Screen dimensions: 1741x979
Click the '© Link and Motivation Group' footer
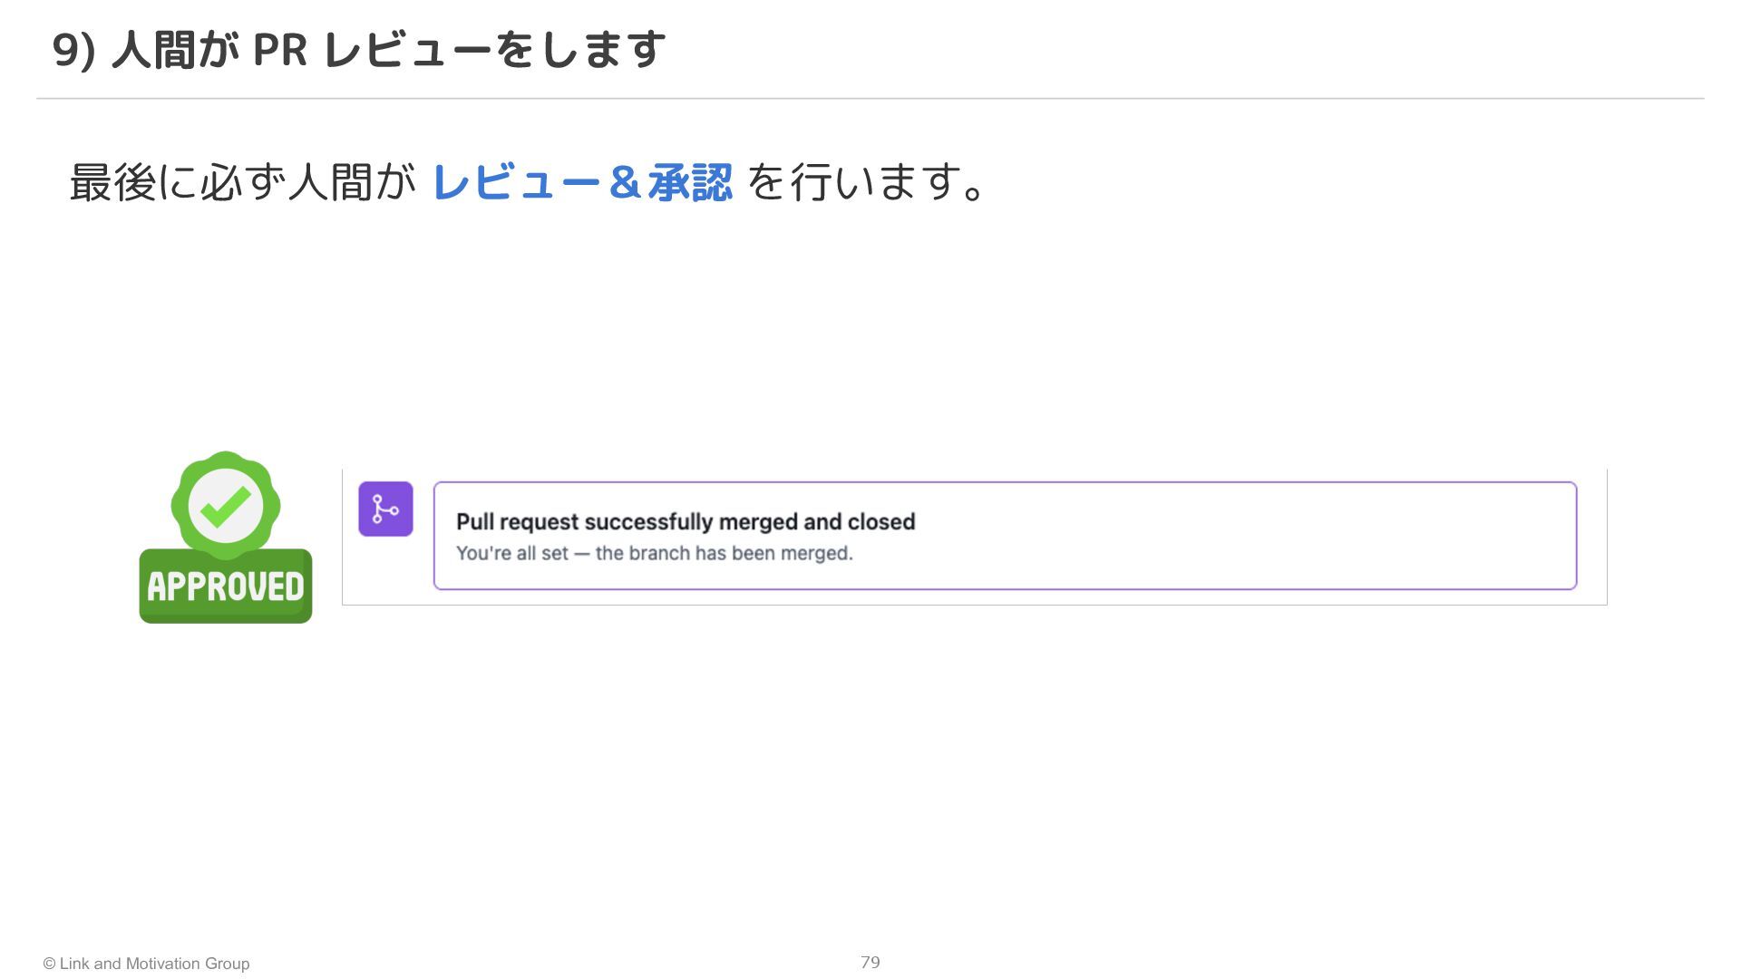click(146, 964)
